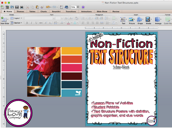Viewport: 172px width, 128px height.
Task: Expand the Layout dropdown
Action: click(16, 18)
